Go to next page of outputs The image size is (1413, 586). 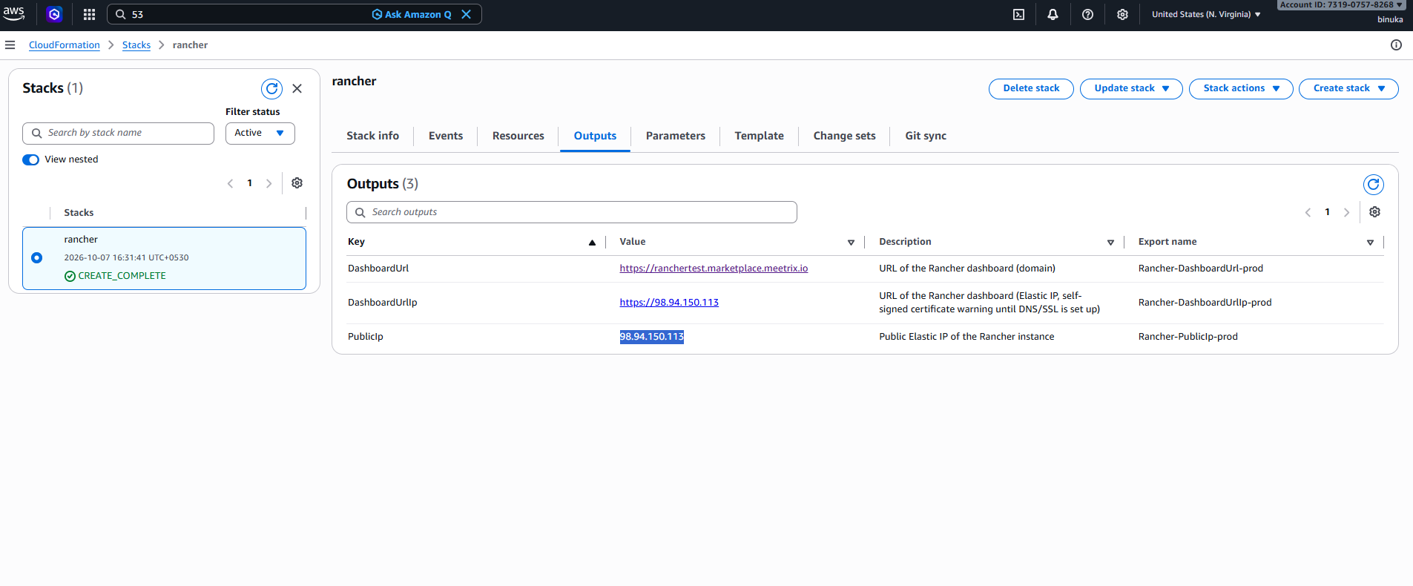[1346, 212]
